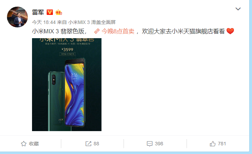Click the star favorite icon
Viewport: 252px width, 154px height.
(x=24, y=144)
